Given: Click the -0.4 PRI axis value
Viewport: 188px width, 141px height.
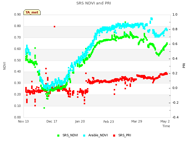Looking at the screenshot, I should pos(175,117).
